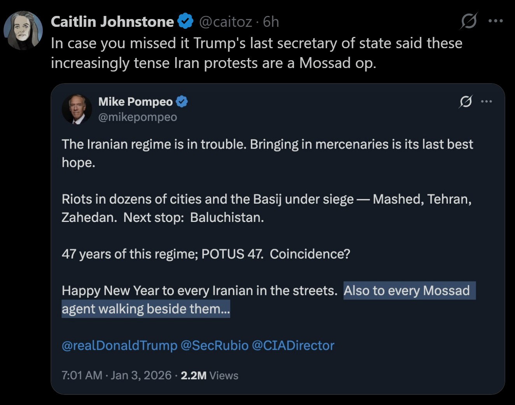Click Caitlin's text about Iran protests
Screen dimensions: 515x405
tap(256, 53)
